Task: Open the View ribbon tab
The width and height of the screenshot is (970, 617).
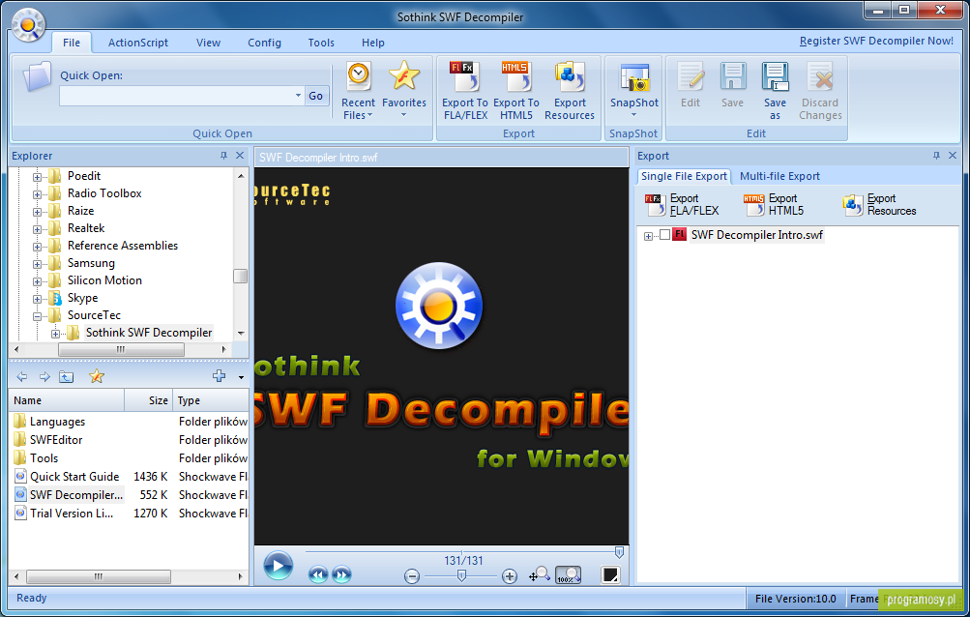Action: (x=209, y=43)
